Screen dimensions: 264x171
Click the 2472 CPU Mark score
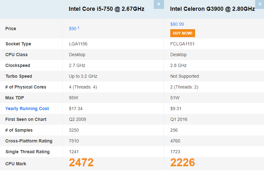[x=81, y=162]
